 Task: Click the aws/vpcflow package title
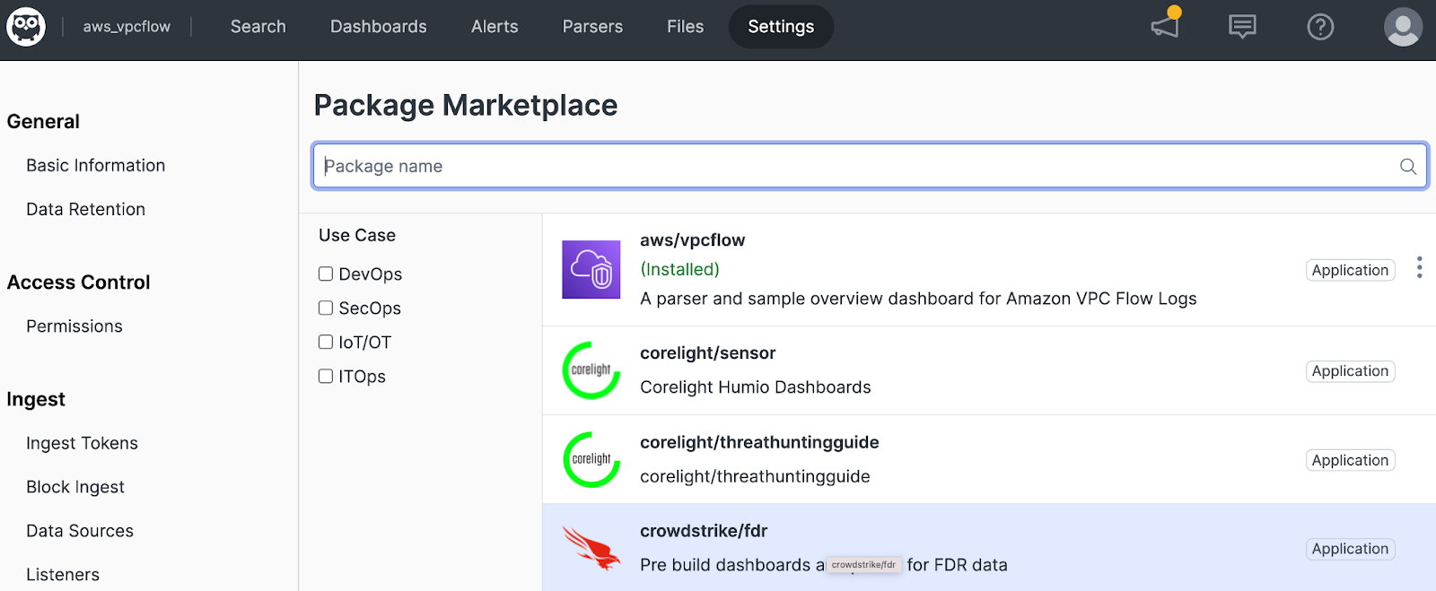(x=693, y=240)
